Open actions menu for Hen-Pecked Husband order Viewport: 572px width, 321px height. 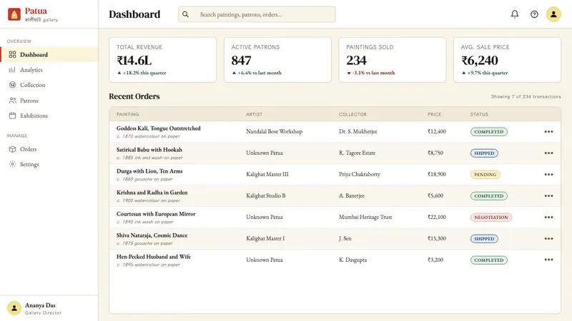[548, 260]
